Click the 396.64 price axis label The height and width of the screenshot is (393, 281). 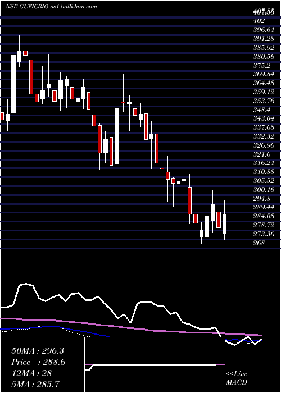263,30
